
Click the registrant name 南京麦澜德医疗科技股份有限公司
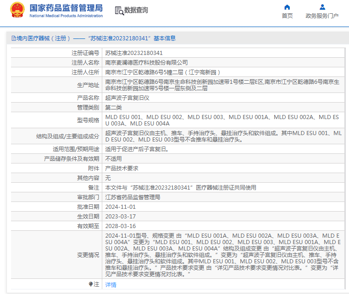point(146,63)
